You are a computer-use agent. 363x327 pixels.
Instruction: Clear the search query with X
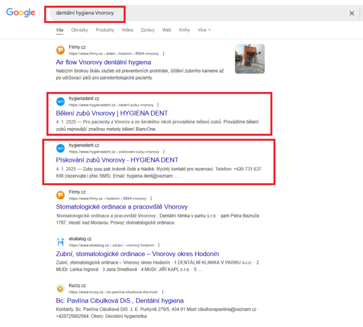click(352, 14)
